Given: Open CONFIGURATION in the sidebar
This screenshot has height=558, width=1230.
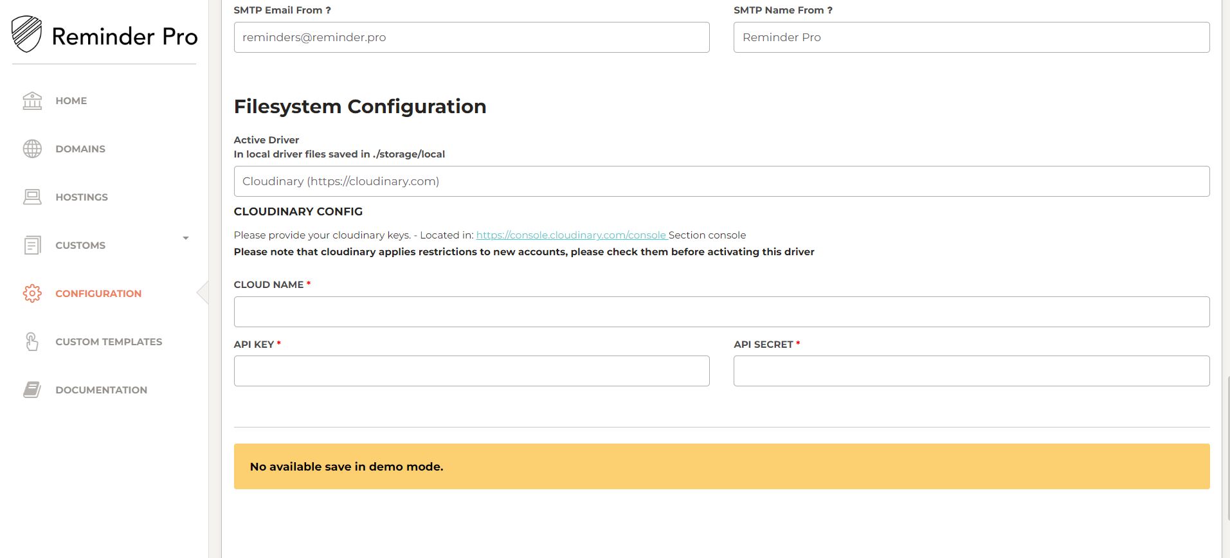Looking at the screenshot, I should click(98, 294).
